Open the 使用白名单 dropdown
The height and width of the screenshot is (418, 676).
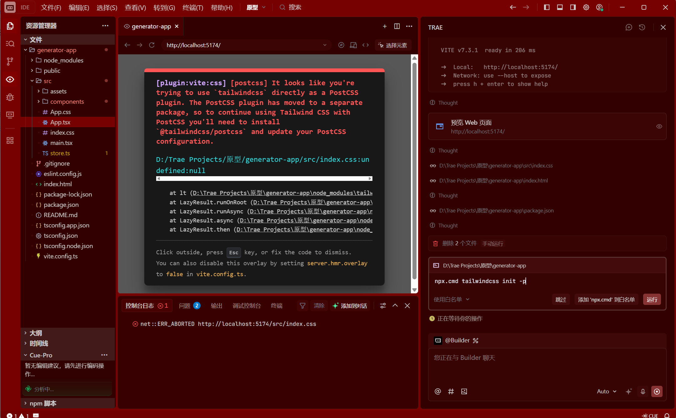coord(451,299)
